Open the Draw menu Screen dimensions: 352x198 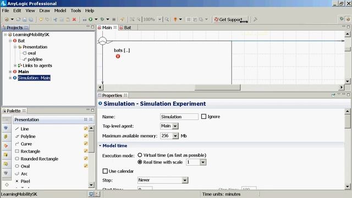45,10
